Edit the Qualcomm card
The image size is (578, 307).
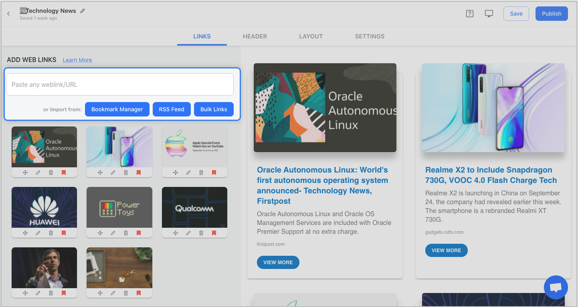188,233
